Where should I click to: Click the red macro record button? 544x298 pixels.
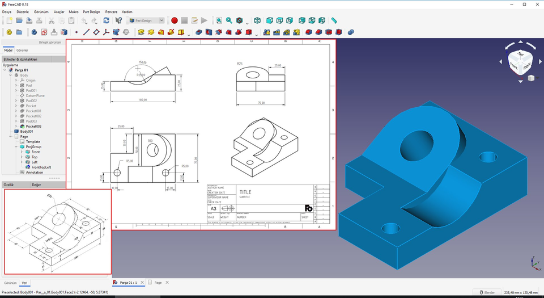(175, 20)
